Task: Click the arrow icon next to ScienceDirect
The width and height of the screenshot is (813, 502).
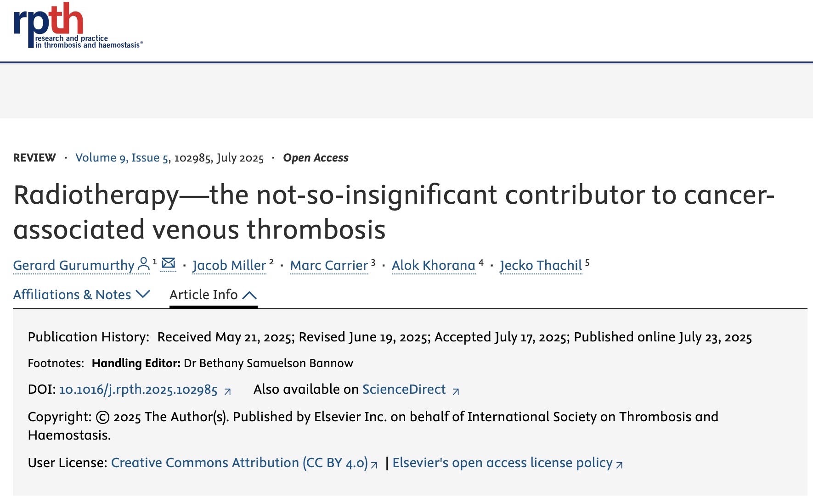Action: pos(456,391)
